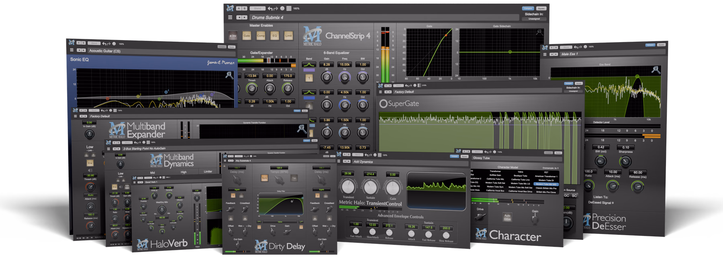
Task: Click the undo arrow in TransientControl window
Action: tap(366, 155)
